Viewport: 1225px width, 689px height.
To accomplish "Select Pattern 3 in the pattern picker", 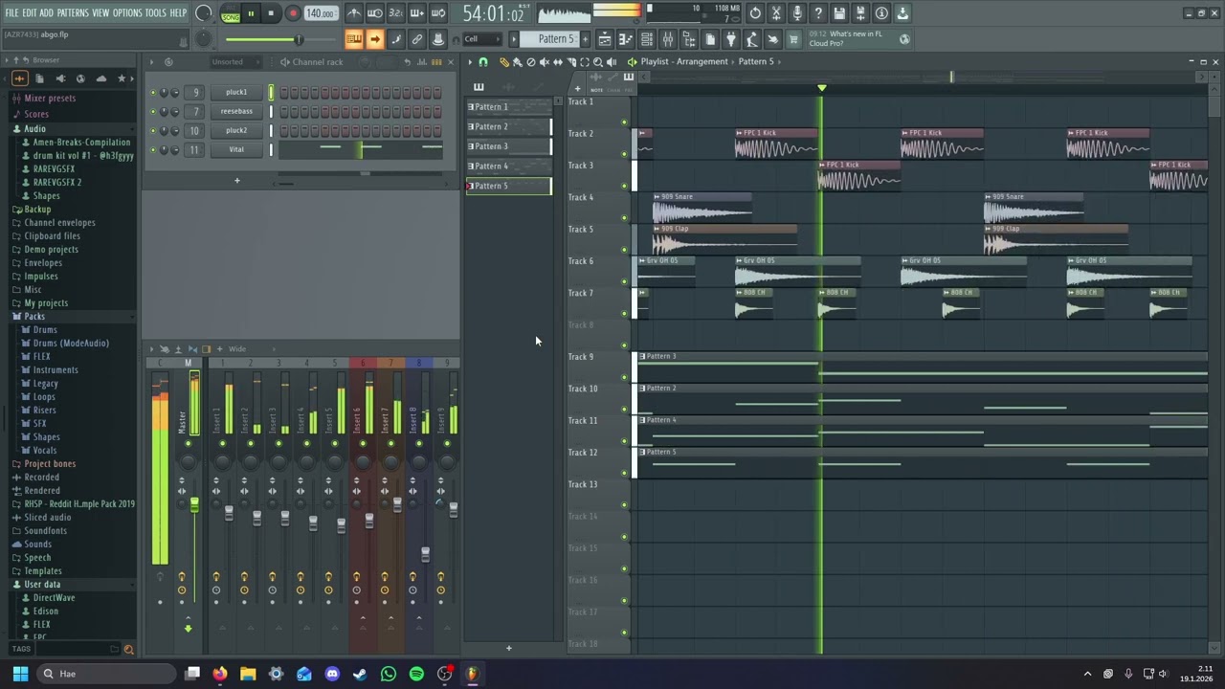I will 508,146.
